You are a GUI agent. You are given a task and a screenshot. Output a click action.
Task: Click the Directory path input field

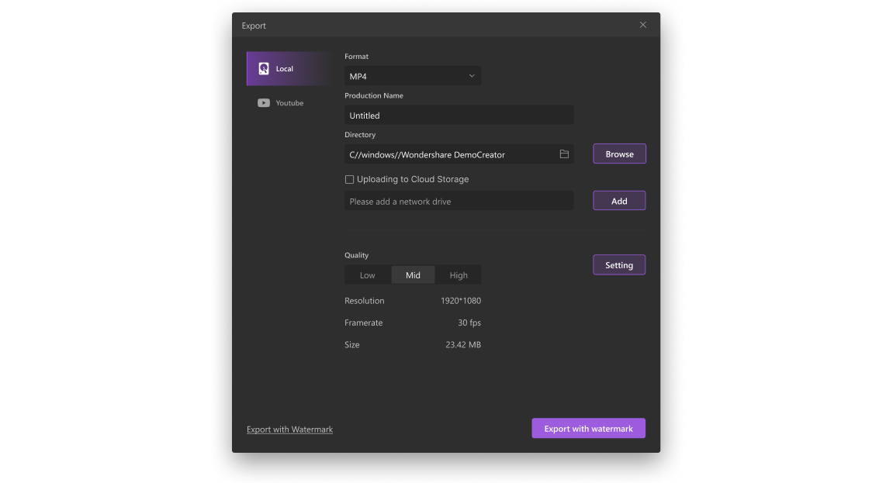click(450, 154)
